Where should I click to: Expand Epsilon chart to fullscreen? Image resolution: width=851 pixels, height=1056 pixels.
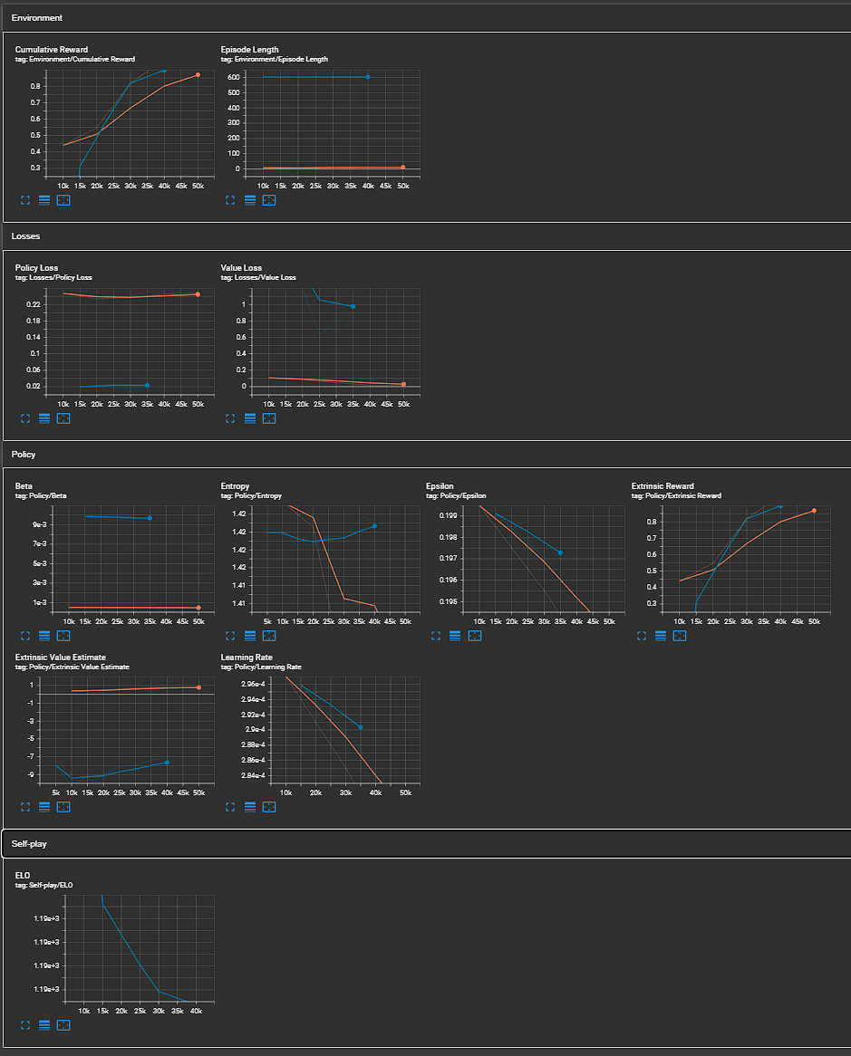pyautogui.click(x=436, y=636)
